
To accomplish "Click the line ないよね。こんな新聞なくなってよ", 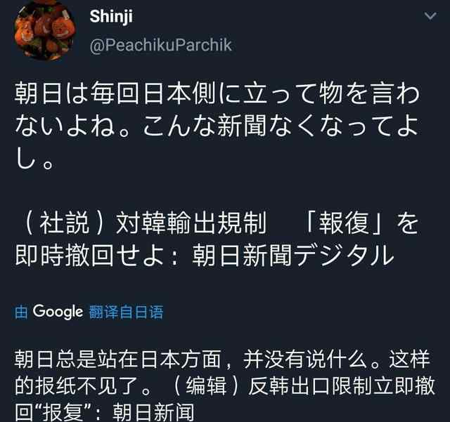I will [217, 126].
